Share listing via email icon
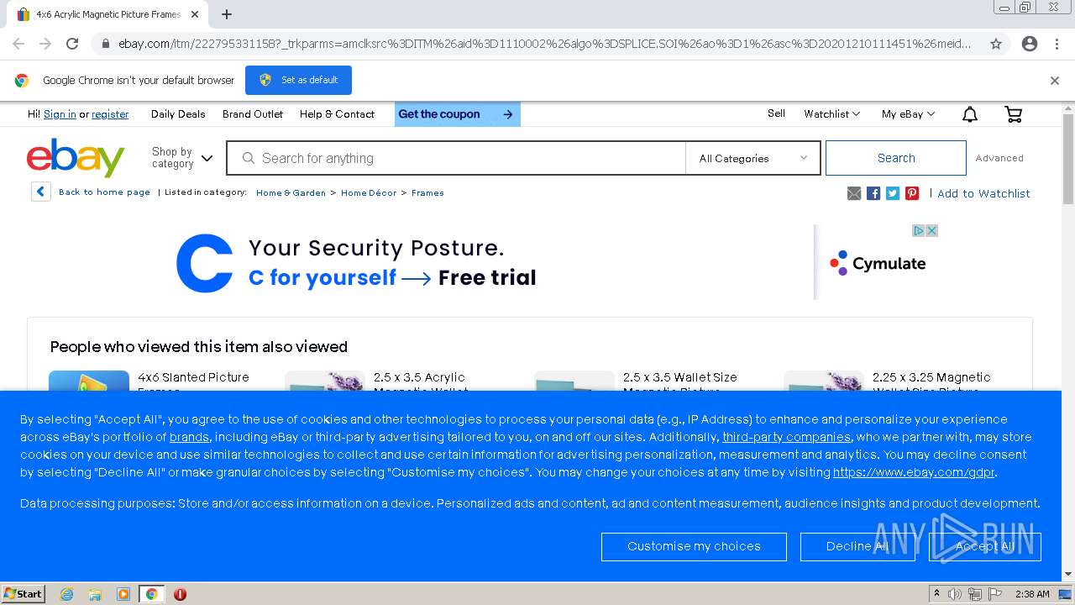The image size is (1075, 605). [854, 193]
